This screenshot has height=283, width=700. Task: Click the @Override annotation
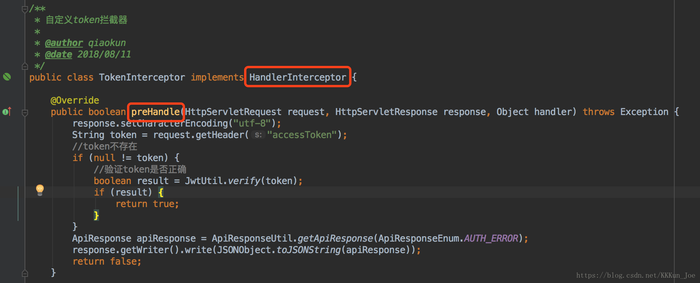75,100
